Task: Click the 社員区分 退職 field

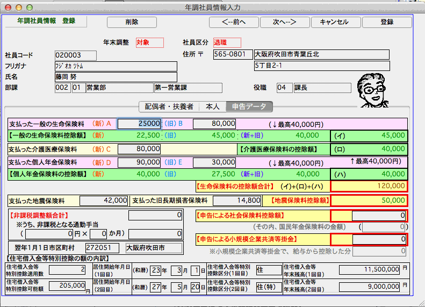Action: [227, 42]
